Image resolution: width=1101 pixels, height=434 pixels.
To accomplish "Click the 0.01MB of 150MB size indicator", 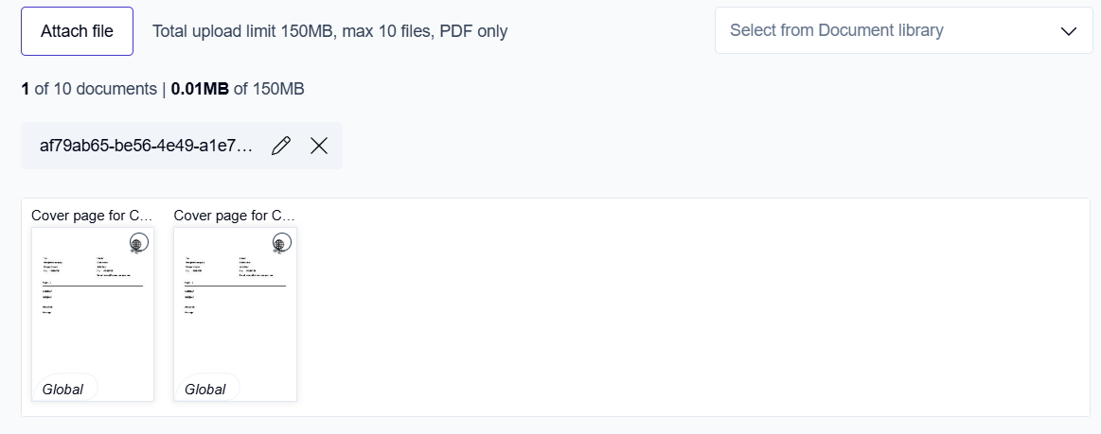I will [238, 89].
